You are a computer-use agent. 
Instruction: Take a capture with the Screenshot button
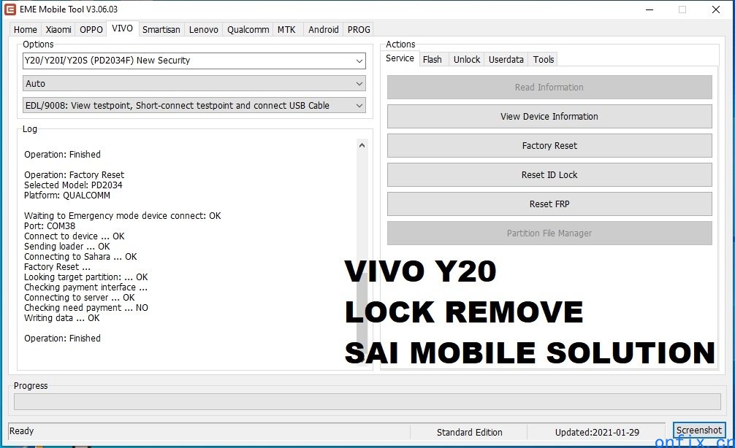[699, 430]
